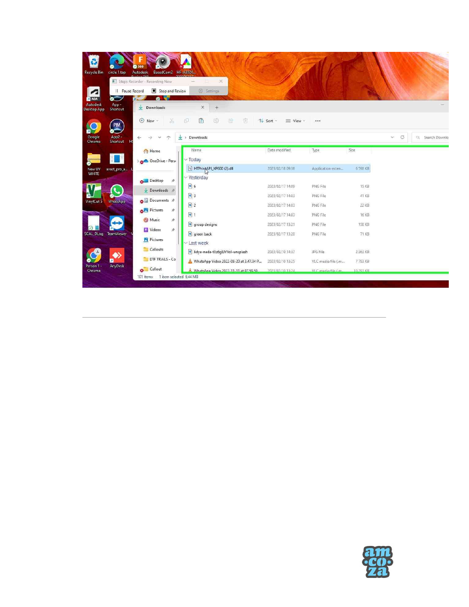Open the AnyDesk desktop icon
The width and height of the screenshot is (469, 607).
(117, 258)
